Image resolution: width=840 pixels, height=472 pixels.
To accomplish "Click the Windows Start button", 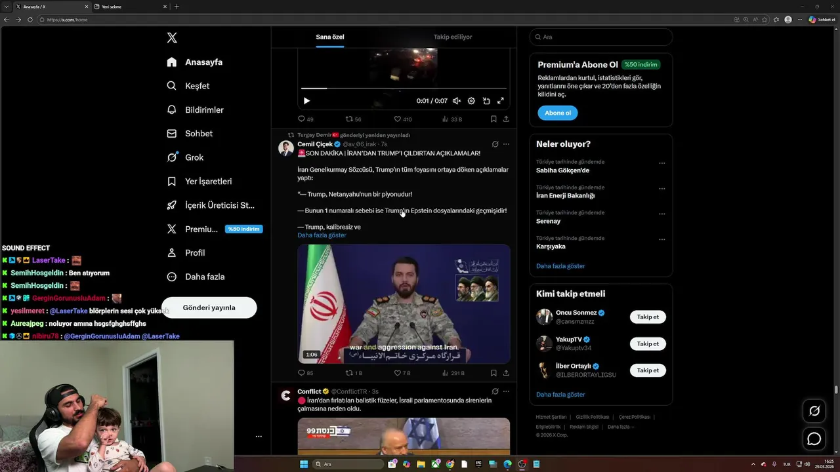I will [x=304, y=464].
